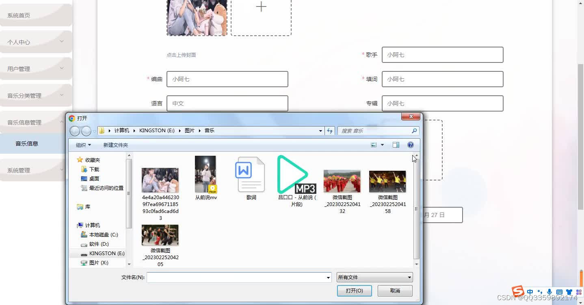Toggle the preview pane icon
Viewport: 584px width, 305px height.
coord(396,145)
